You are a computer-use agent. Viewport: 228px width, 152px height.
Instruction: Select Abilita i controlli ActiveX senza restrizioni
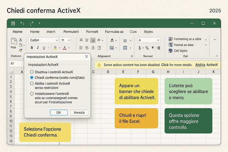tap(32, 83)
